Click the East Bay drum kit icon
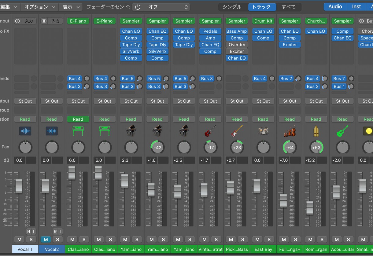The image size is (373, 256). pos(263,131)
